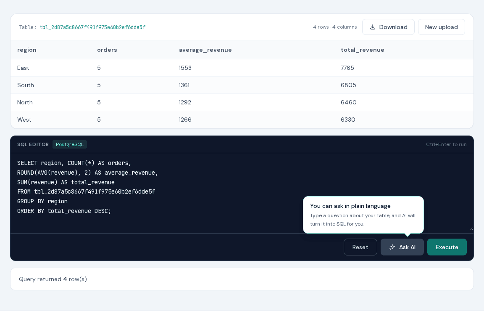Click the ORDER BY total_revenue DESC line
Viewport: 484px width, 311px height.
tap(64, 211)
